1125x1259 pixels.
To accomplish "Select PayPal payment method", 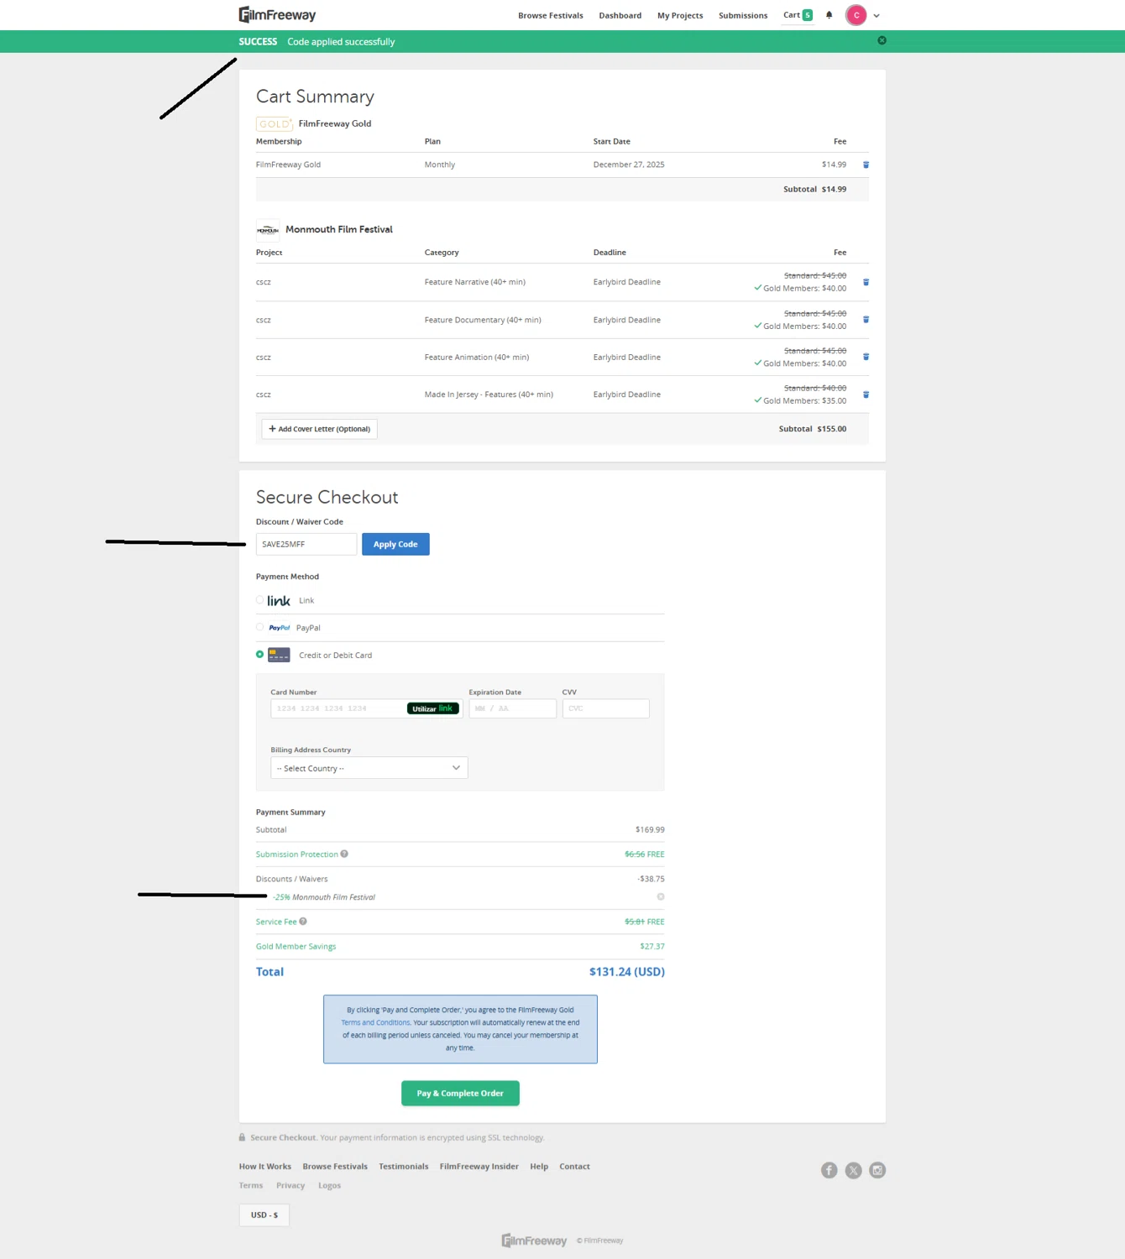I will point(259,627).
